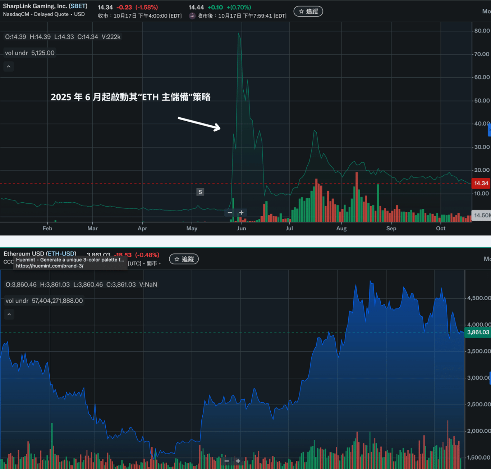Click the 收市 10月17日 下午4:00:00 timestamp
This screenshot has width=491, height=469.
[x=140, y=16]
